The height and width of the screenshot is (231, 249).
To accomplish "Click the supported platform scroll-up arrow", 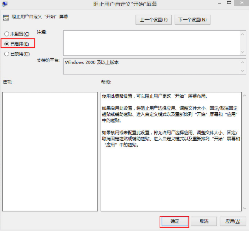I will click(x=243, y=62).
